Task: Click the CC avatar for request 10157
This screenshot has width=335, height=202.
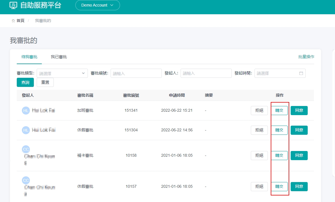Action: (26, 180)
